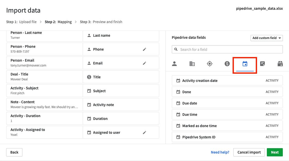
Task: Edit the Email mapping pencil icon
Action: pyautogui.click(x=144, y=63)
